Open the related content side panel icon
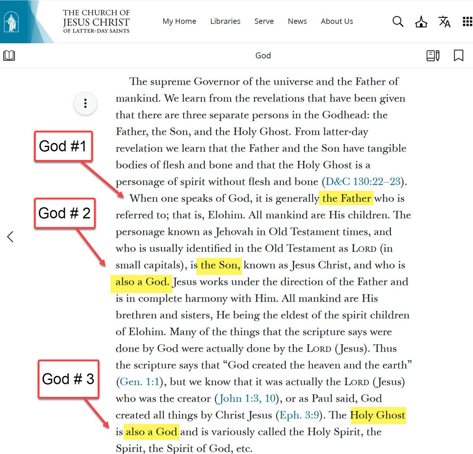The height and width of the screenshot is (454, 473). click(433, 56)
